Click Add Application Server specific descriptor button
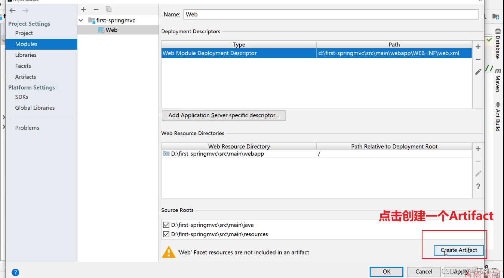 point(224,115)
